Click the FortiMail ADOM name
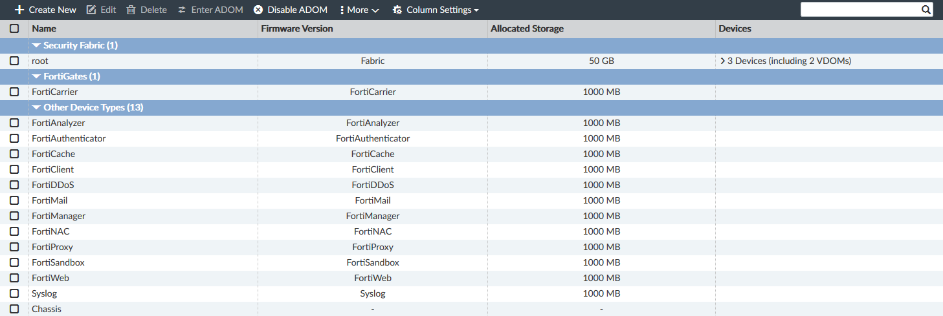This screenshot has width=943, height=316. pyautogui.click(x=49, y=200)
